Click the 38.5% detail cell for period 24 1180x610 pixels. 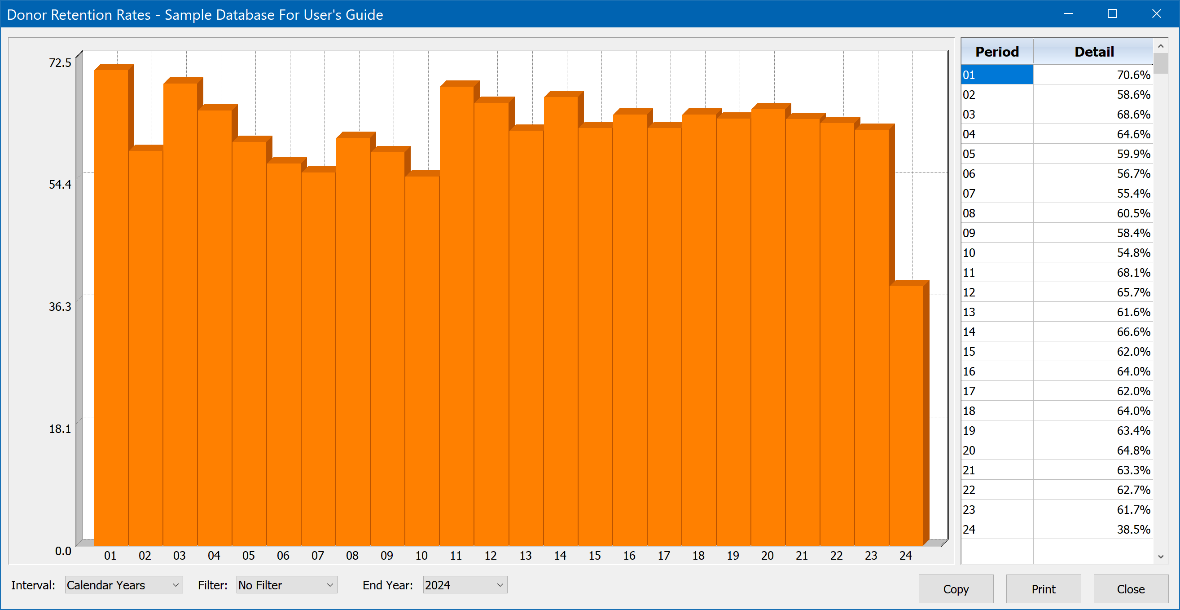coord(1093,529)
